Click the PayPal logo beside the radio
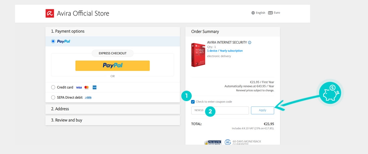The height and width of the screenshot is (154, 368). coord(64,41)
